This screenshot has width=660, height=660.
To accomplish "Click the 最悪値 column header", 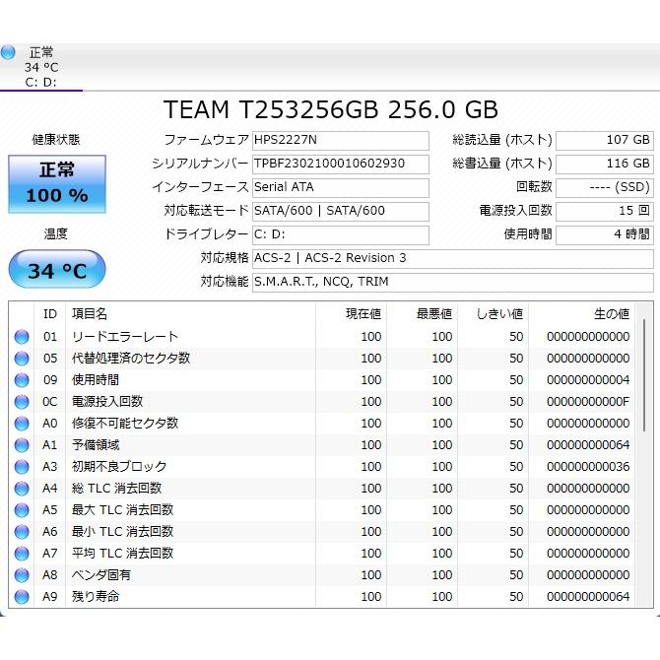I will tap(422, 314).
